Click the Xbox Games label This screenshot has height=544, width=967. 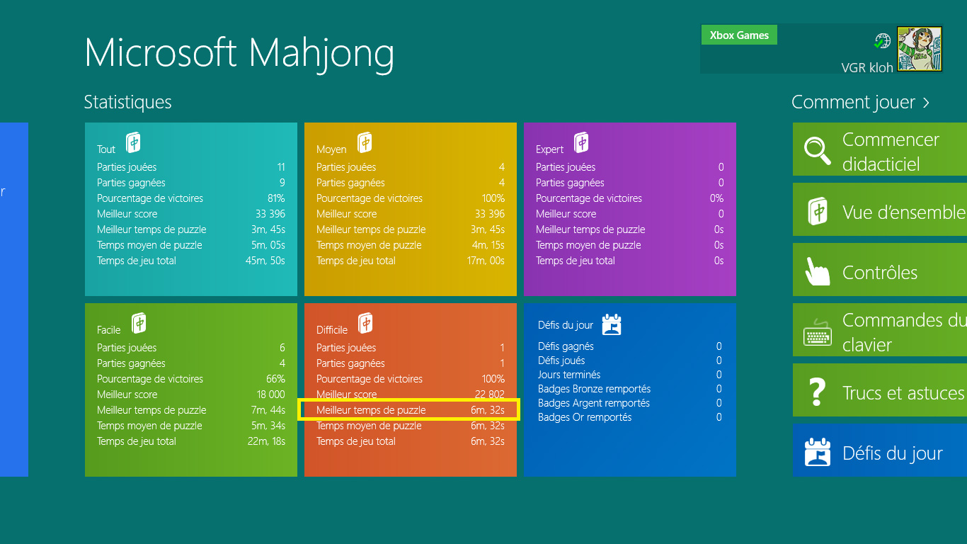coord(738,35)
